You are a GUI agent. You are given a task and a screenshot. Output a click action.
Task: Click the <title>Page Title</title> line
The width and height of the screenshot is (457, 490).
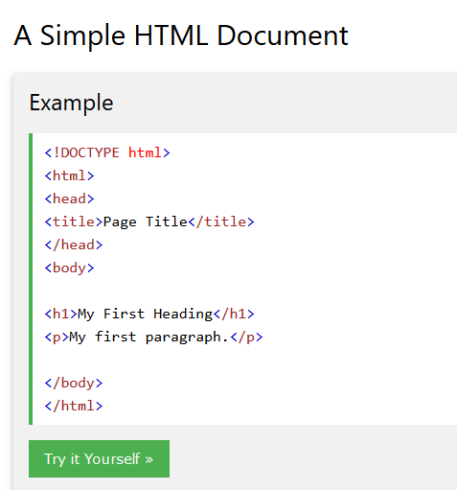pos(149,222)
